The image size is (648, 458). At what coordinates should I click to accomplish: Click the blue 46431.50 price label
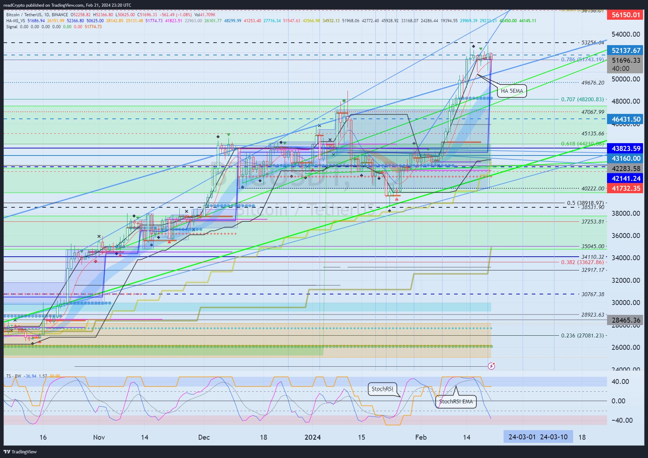click(x=625, y=120)
